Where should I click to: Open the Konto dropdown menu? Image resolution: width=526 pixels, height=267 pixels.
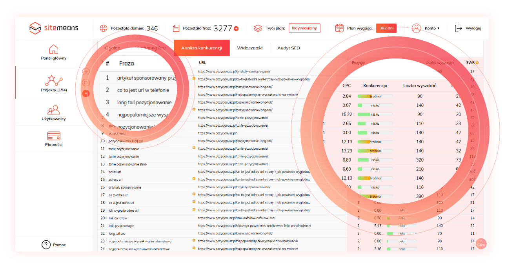click(x=431, y=28)
